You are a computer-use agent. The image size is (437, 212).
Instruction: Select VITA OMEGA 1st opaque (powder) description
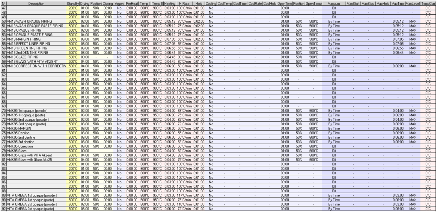point(31,195)
